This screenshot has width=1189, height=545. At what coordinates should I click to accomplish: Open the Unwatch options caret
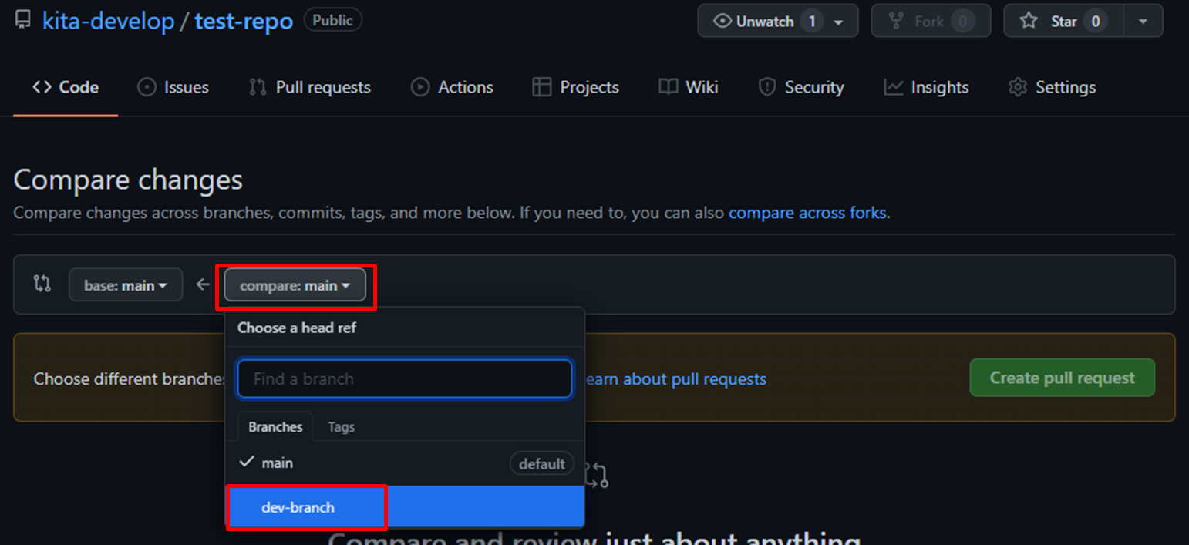point(840,21)
